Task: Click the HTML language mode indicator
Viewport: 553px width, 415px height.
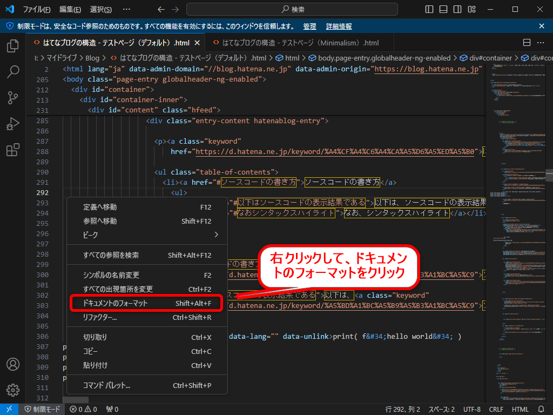Action: tap(520, 410)
